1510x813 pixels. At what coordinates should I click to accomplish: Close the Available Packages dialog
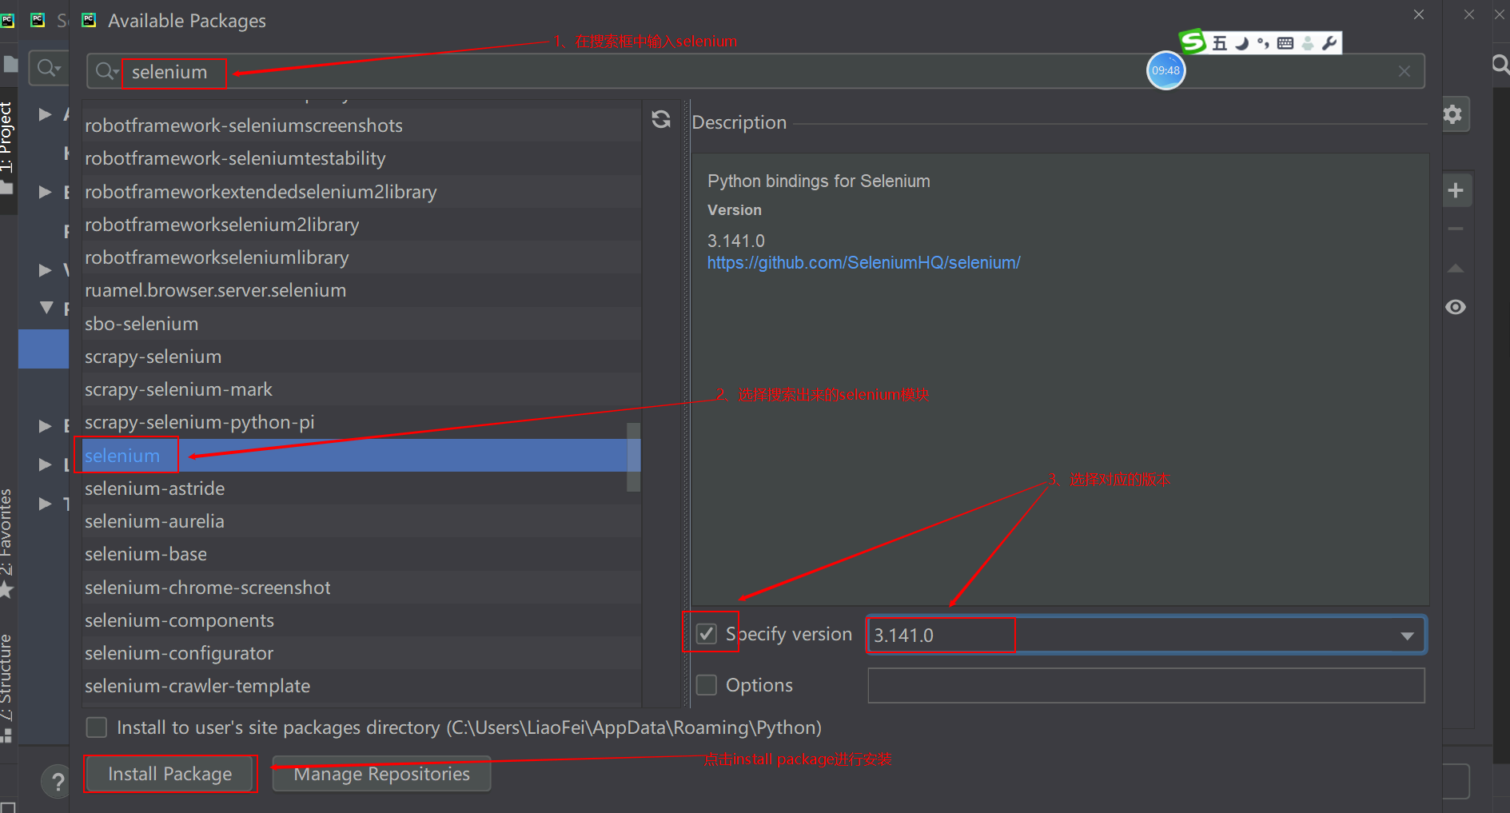click(x=1419, y=14)
